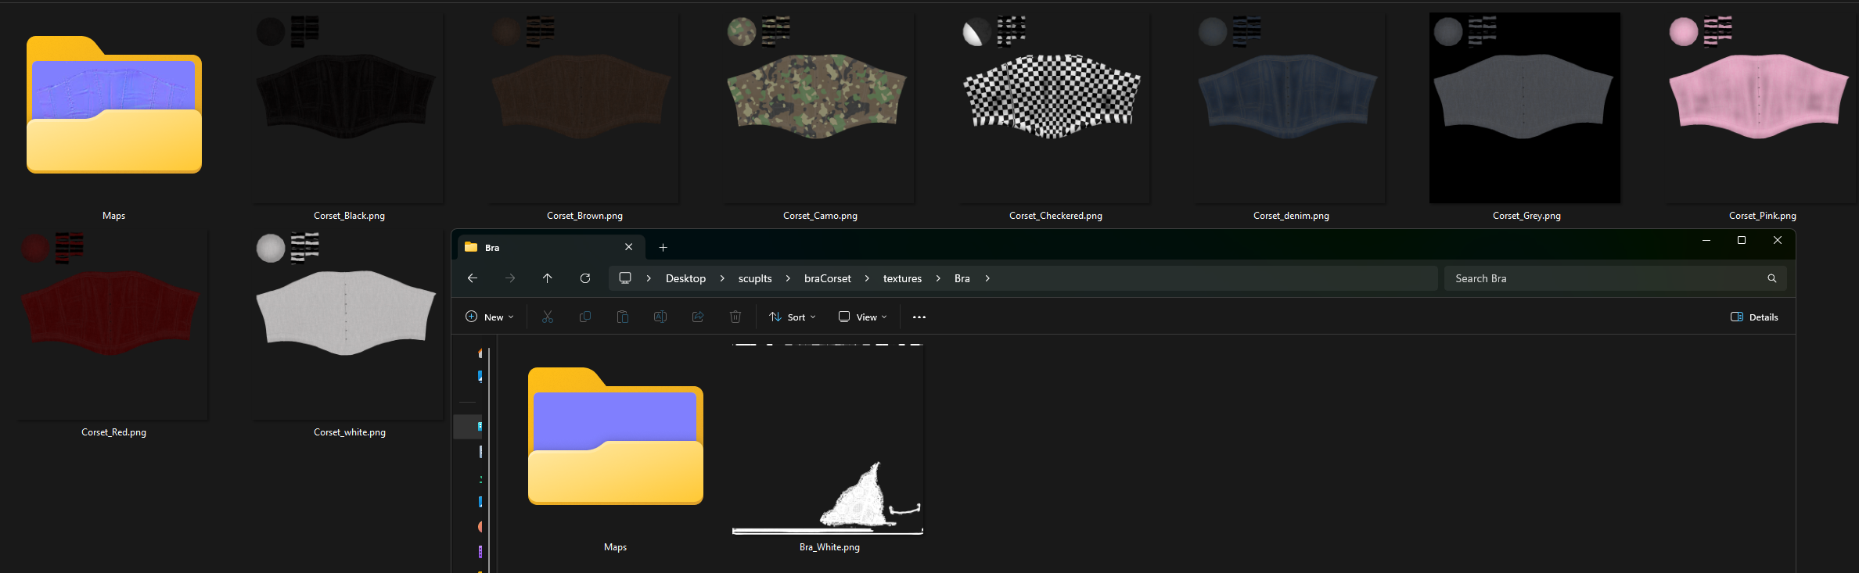Select Corset_Grey.png thumbnail
This screenshot has height=573, width=1859.
tap(1525, 108)
